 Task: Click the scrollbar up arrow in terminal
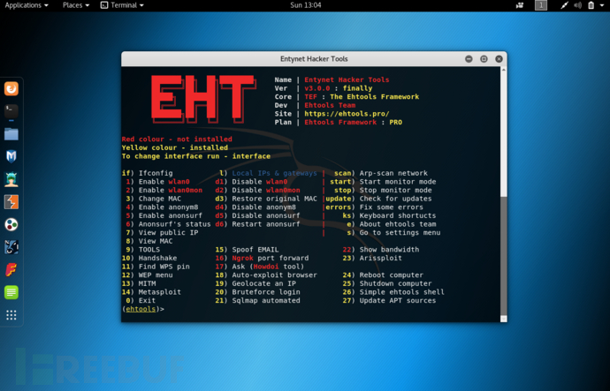click(503, 70)
